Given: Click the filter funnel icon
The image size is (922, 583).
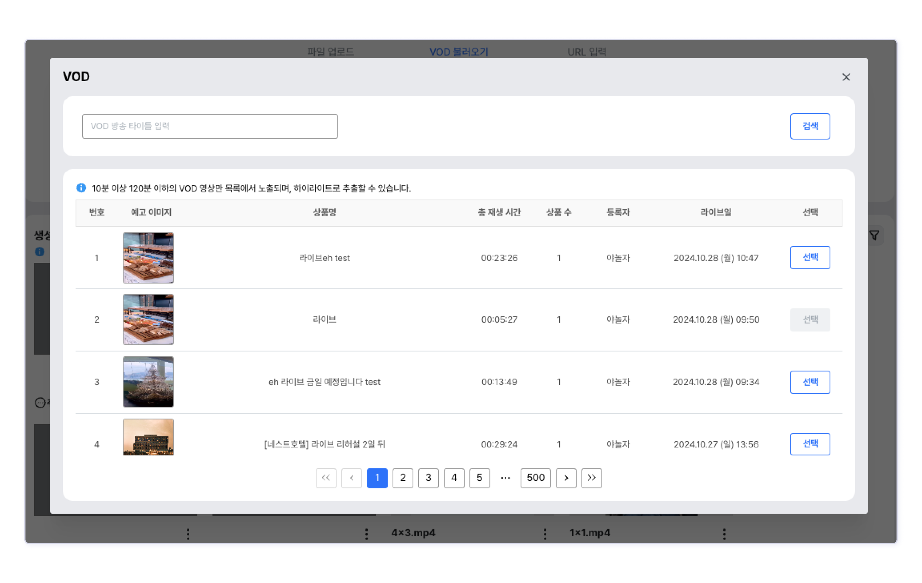Looking at the screenshot, I should pos(874,235).
